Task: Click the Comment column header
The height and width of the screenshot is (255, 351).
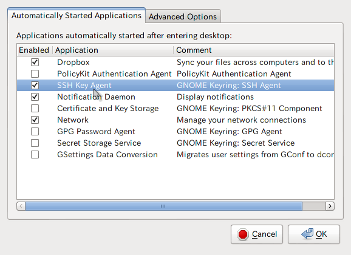Action: click(254, 50)
